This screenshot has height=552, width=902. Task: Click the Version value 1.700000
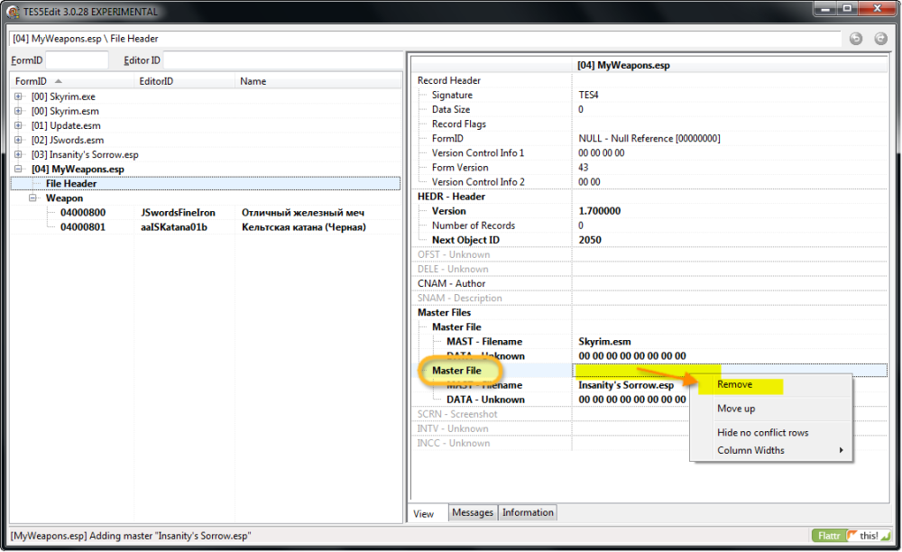tap(600, 211)
